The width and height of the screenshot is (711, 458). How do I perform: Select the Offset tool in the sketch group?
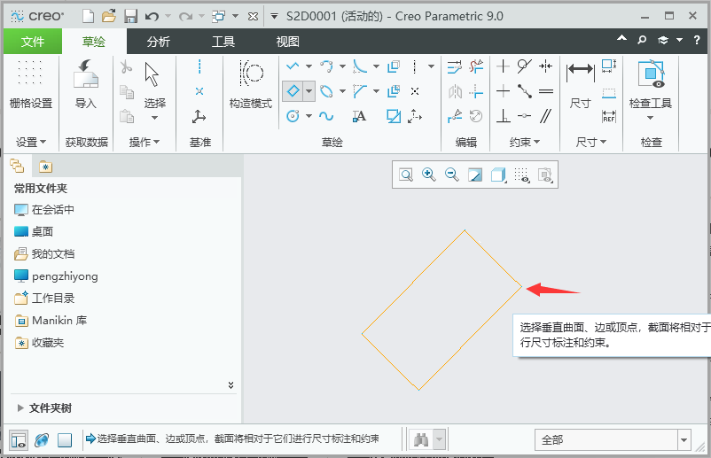[x=394, y=66]
